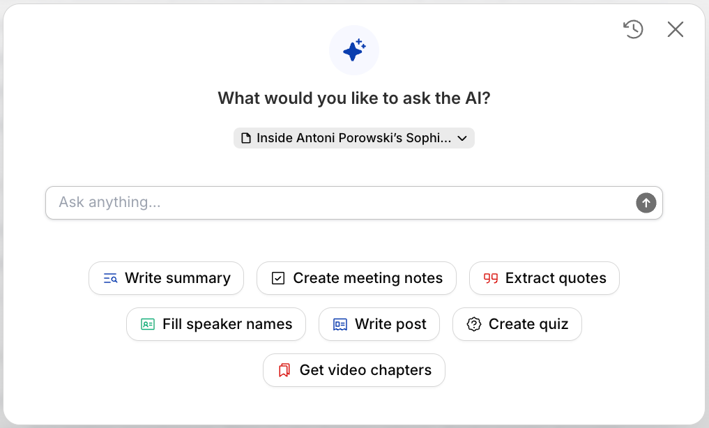Screen dimensions: 709x428
Task: Click the blue AI sparkle logo
Action: click(353, 50)
